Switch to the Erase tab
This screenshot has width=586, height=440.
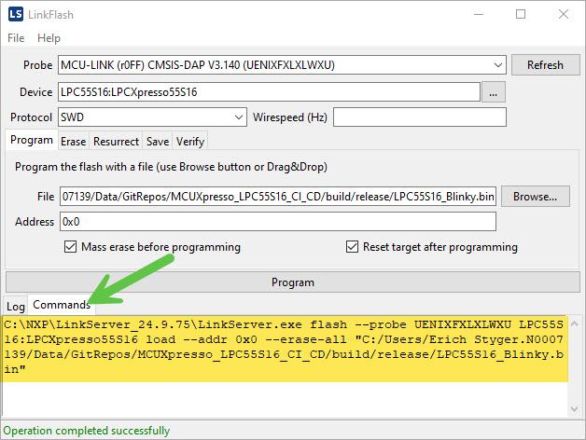click(73, 142)
